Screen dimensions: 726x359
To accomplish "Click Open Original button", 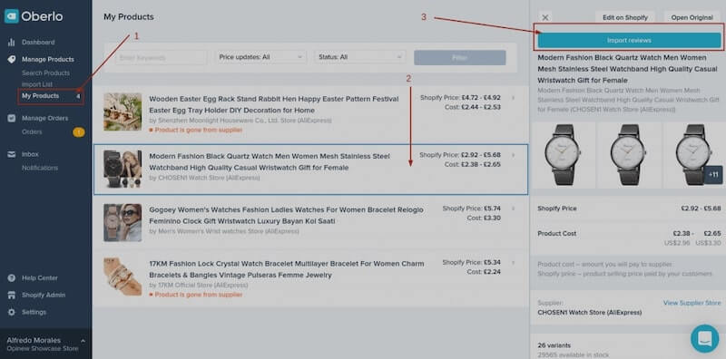I will coord(692,17).
